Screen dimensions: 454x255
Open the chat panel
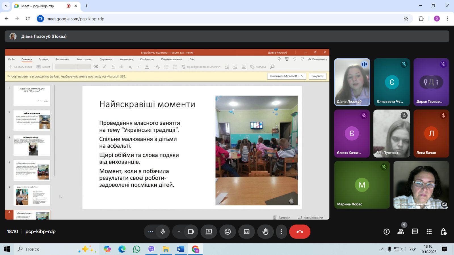[x=415, y=232]
